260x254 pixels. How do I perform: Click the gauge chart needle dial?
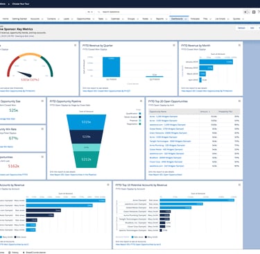tap(24, 74)
